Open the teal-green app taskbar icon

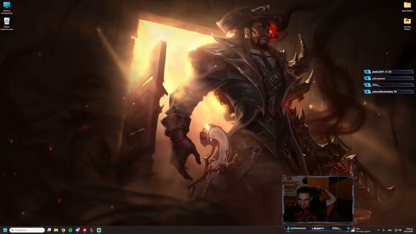[99, 230]
